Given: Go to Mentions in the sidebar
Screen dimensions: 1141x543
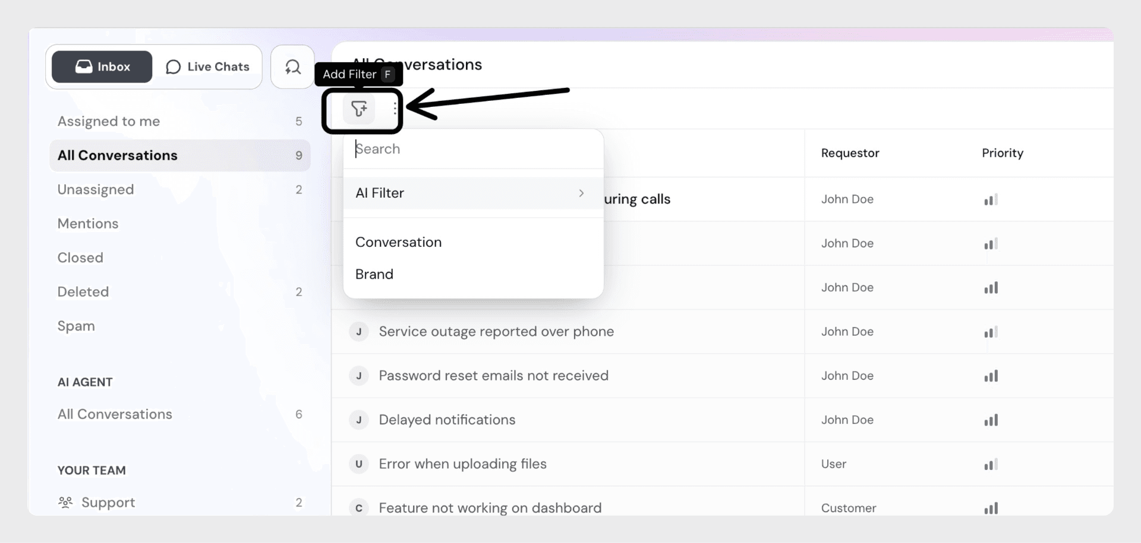Looking at the screenshot, I should 88,224.
